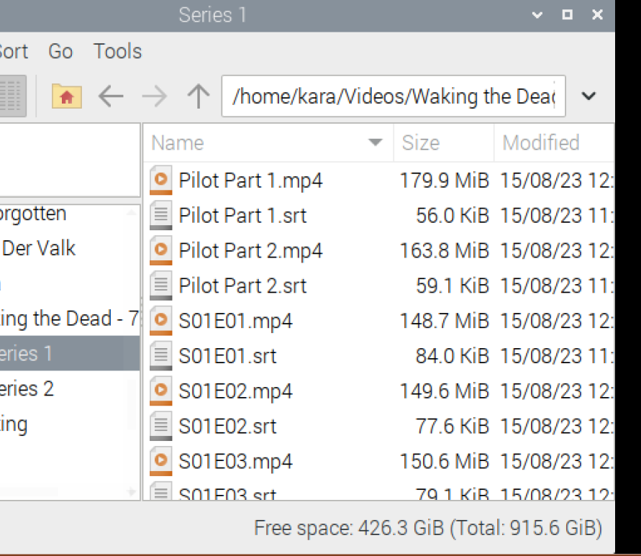Image resolution: width=641 pixels, height=556 pixels.
Task: Click the Pilot Part 1.srt text file icon
Action: pyautogui.click(x=161, y=215)
